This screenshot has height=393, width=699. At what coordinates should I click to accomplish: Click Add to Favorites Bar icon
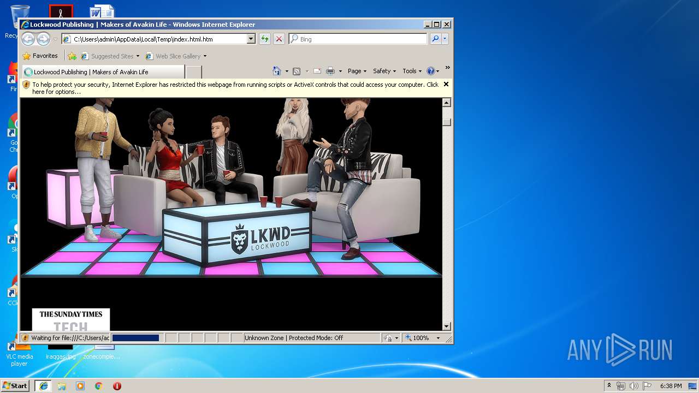(72, 56)
